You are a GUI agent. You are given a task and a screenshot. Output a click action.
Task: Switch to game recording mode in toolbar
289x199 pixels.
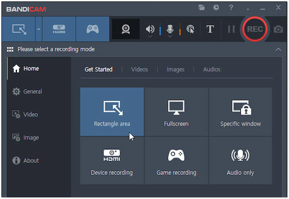click(x=92, y=29)
